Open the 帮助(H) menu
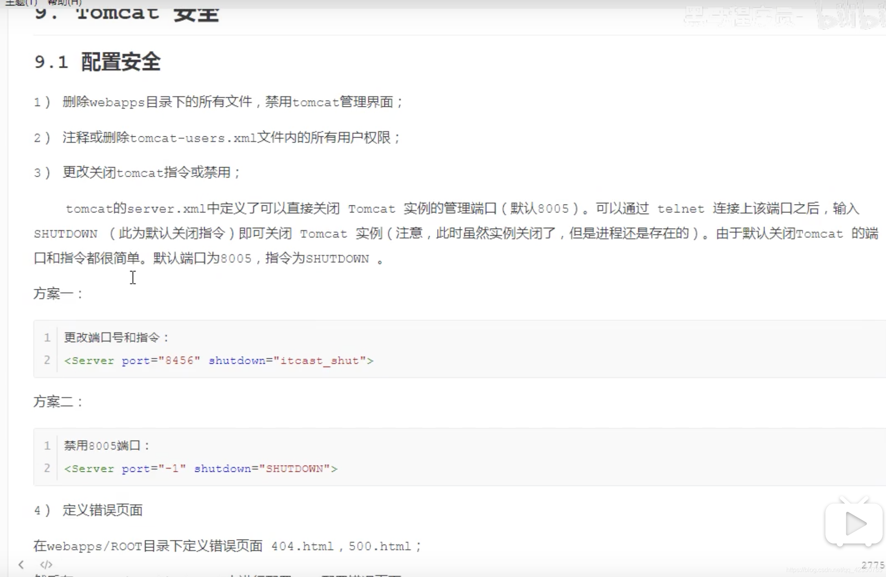The width and height of the screenshot is (886, 577). coord(64,3)
